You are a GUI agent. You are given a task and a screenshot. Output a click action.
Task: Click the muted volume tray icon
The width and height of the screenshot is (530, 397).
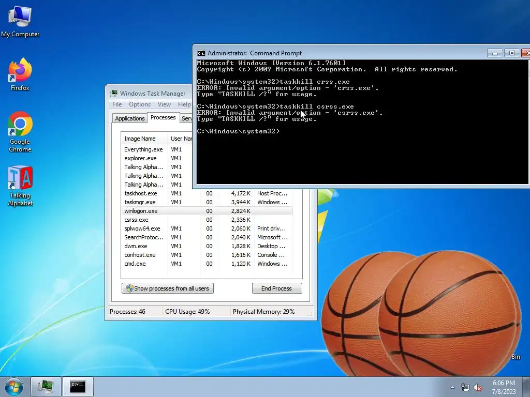coord(478,388)
